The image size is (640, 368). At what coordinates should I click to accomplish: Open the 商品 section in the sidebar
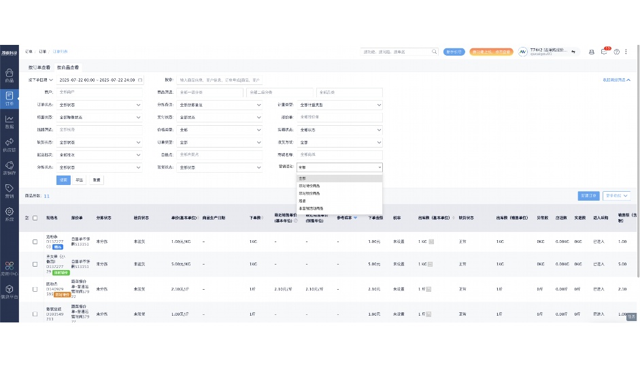pyautogui.click(x=10, y=75)
